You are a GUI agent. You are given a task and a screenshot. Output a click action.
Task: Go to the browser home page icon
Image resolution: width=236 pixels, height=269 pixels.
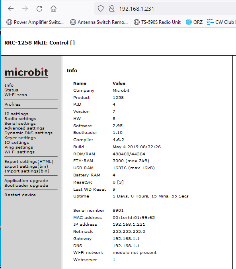(53, 9)
